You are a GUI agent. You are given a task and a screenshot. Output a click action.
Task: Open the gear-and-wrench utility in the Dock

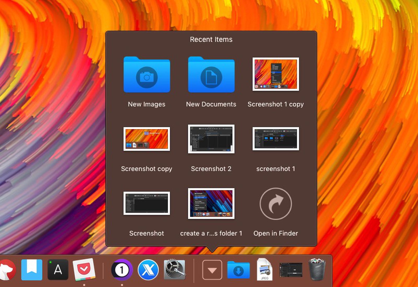(174, 270)
